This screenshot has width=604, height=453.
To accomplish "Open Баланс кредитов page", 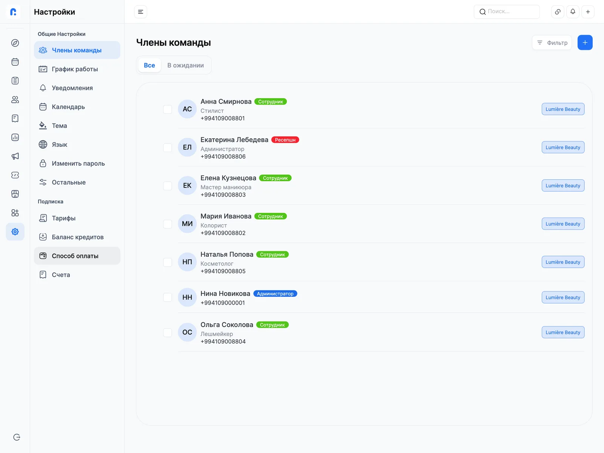I will pos(77,237).
